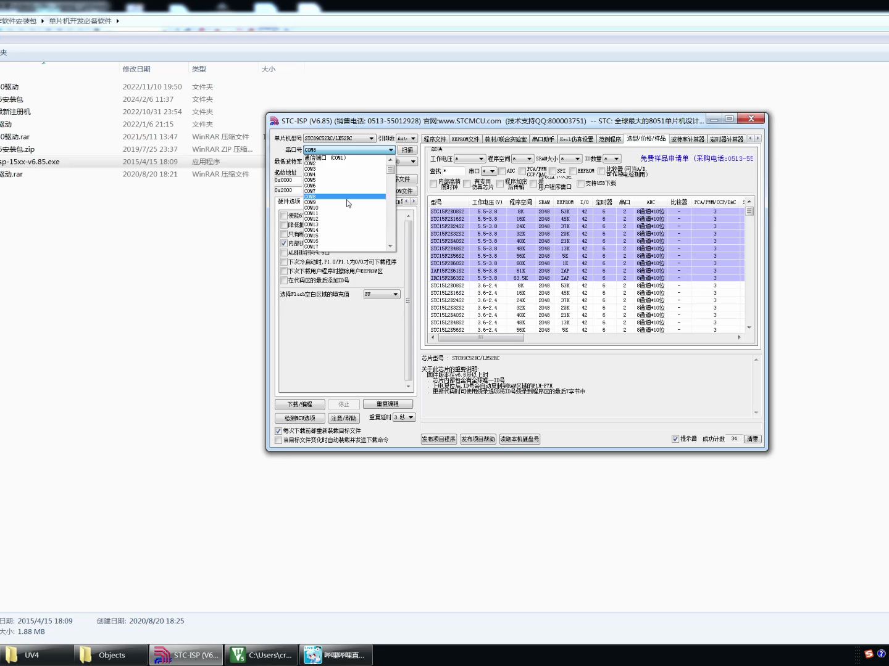Click the 重复编程 button

(x=388, y=404)
